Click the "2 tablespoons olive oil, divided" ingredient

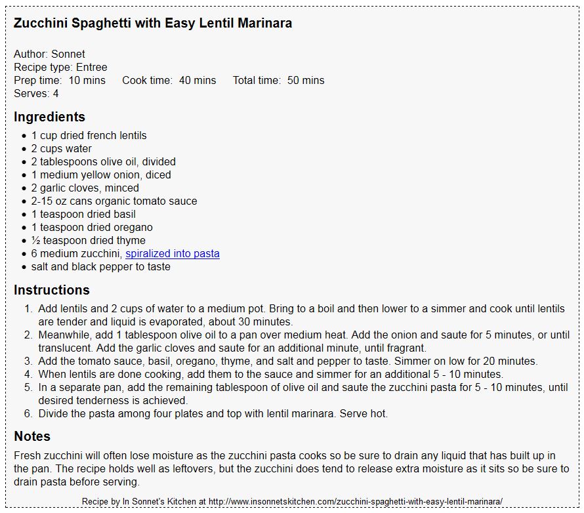coord(104,162)
